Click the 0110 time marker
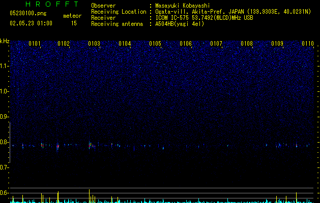Viewport: 320px width, 203px height. [x=308, y=43]
